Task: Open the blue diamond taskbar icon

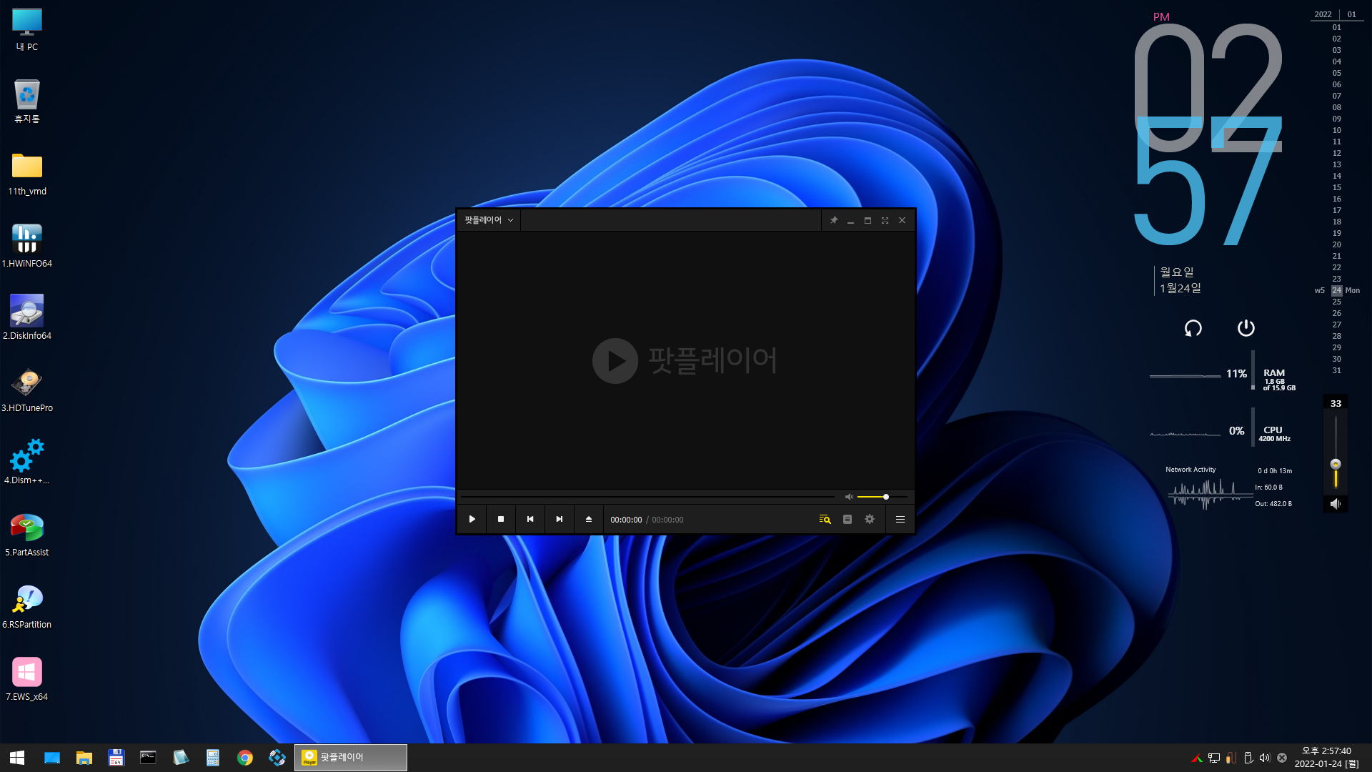Action: (277, 758)
